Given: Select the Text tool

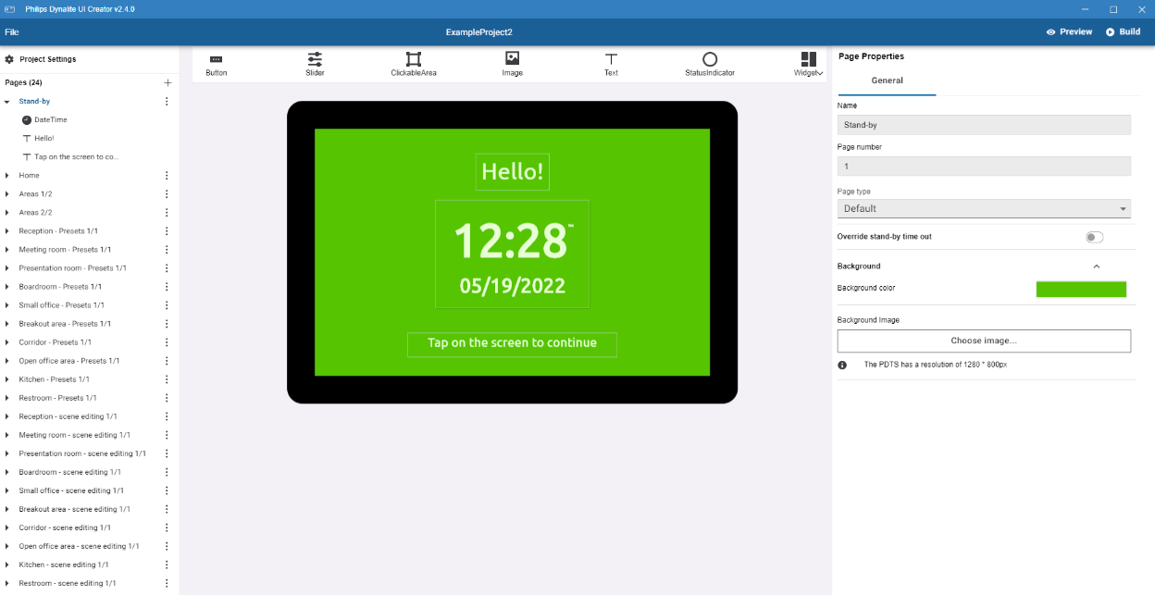Looking at the screenshot, I should [611, 62].
